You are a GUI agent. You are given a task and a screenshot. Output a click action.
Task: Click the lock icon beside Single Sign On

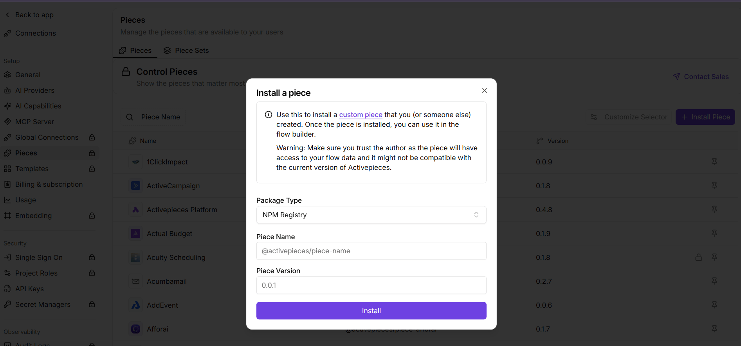point(92,257)
